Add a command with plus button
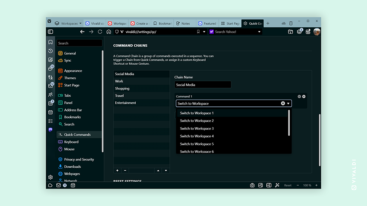Image resolution: width=367 pixels, height=206 pixels. pos(304,97)
